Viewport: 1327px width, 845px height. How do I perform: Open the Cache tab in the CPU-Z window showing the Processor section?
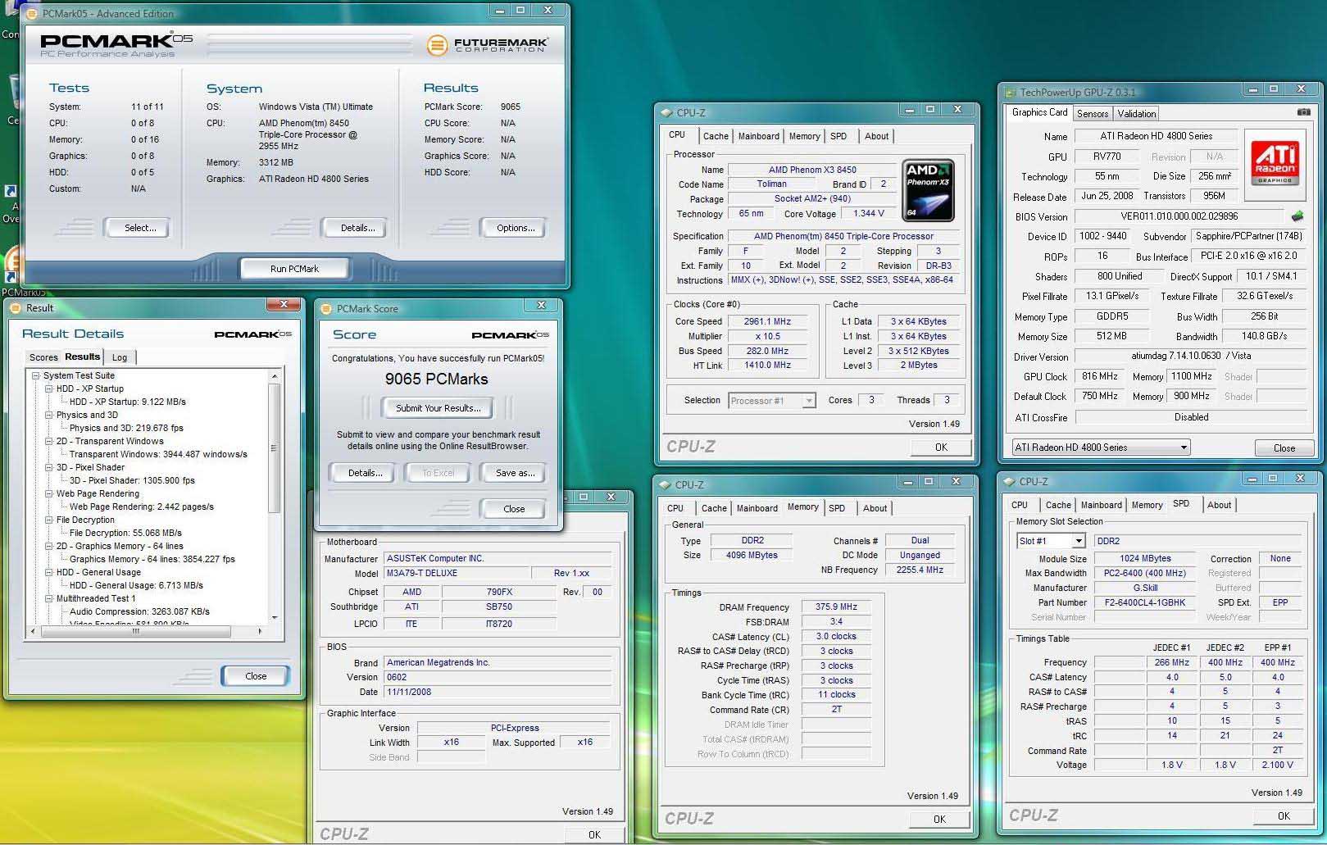[x=716, y=136]
